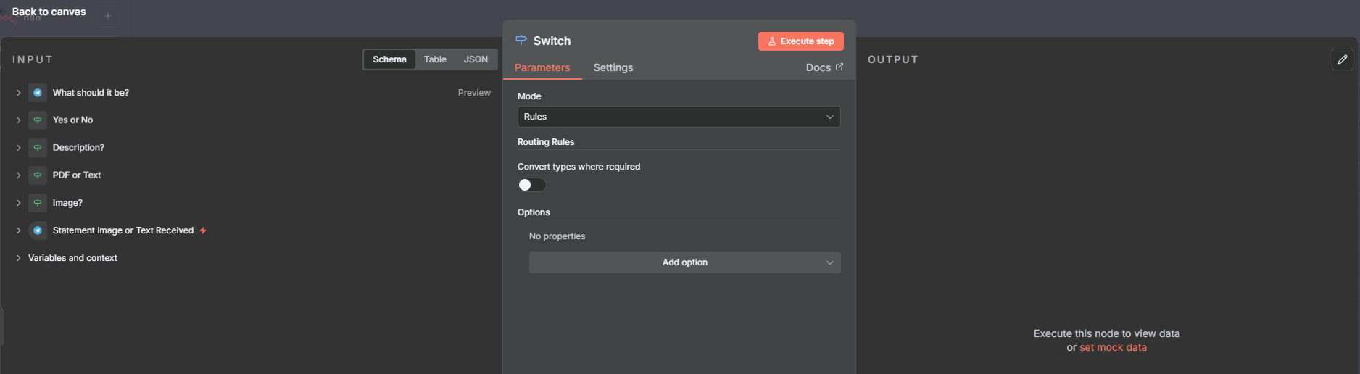1360x374 pixels.
Task: Click the switch icon next to Image?
Action: 38,203
